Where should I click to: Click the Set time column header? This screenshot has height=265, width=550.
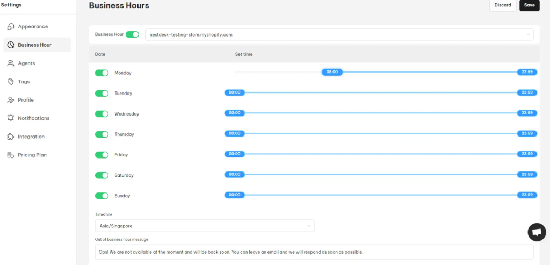coord(244,54)
